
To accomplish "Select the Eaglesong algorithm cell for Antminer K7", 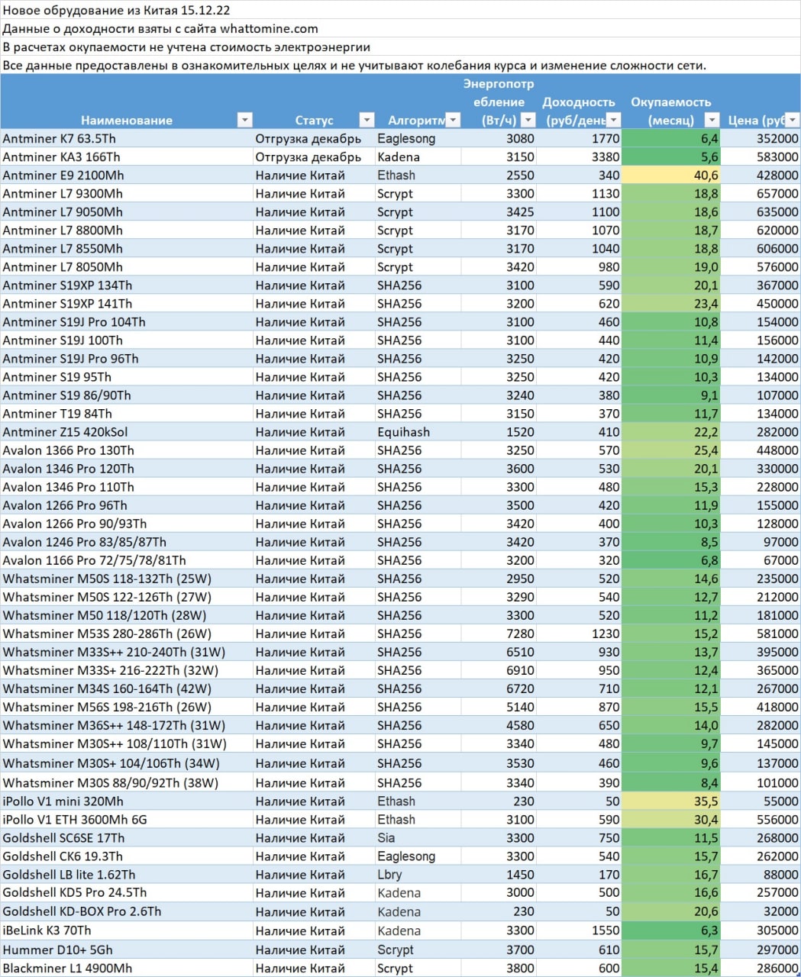I will pyautogui.click(x=418, y=138).
